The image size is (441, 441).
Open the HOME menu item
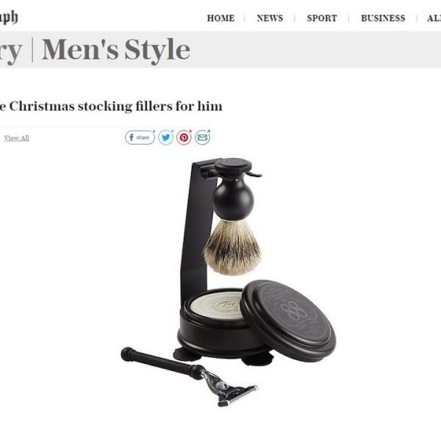[220, 18]
